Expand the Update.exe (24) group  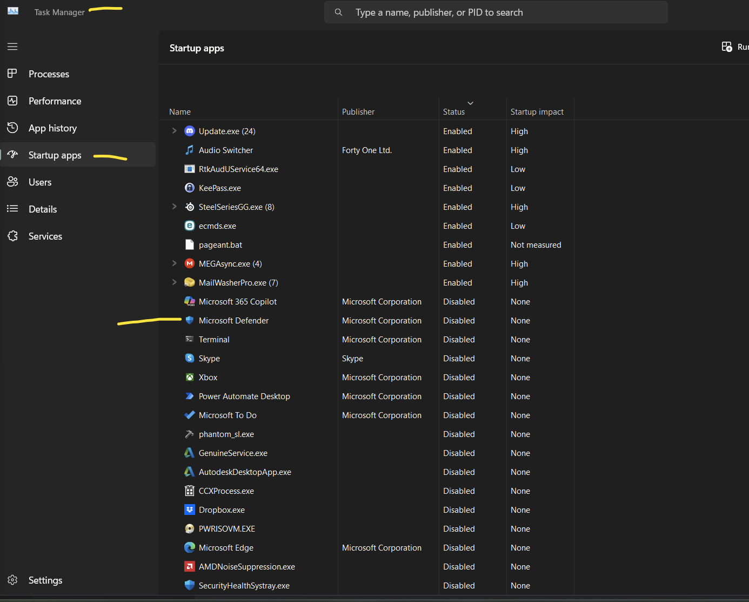174,131
